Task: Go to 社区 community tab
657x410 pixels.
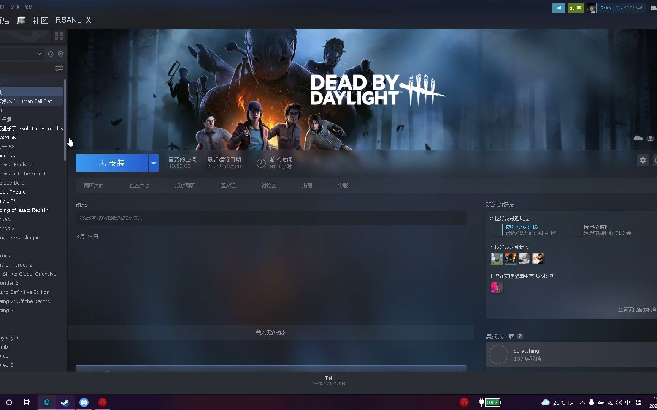Action: pyautogui.click(x=40, y=20)
